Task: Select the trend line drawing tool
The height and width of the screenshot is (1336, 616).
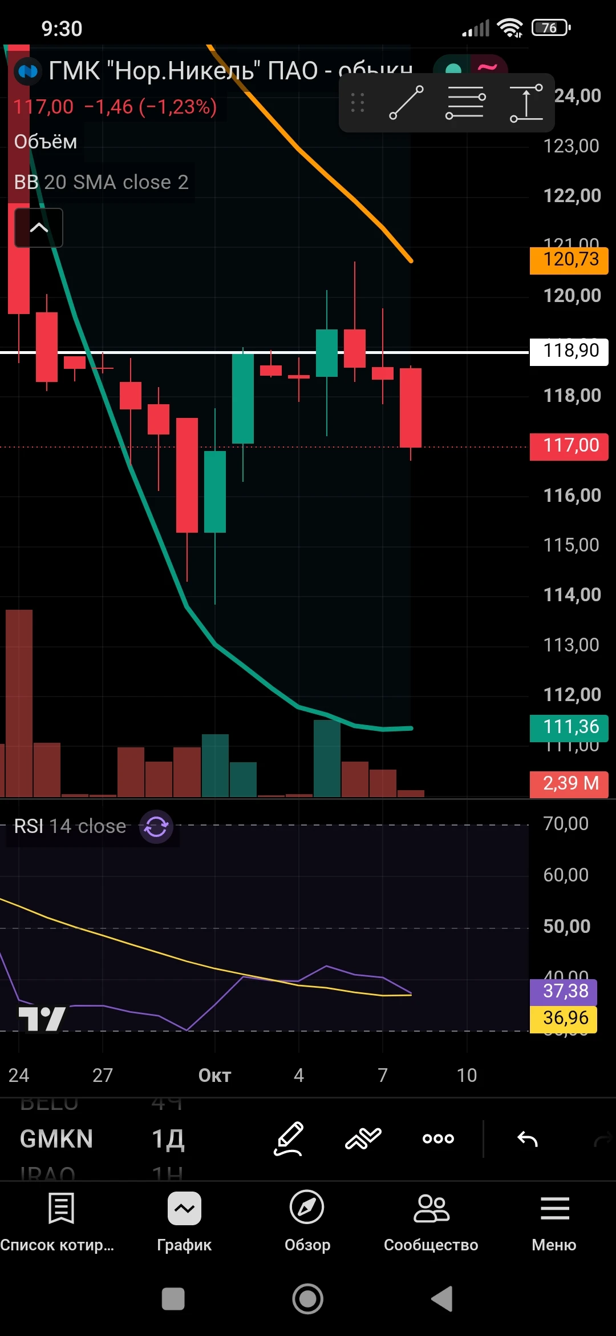Action: (x=406, y=103)
